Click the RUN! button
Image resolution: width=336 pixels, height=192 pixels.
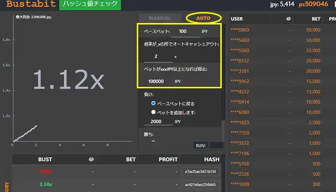201,145
